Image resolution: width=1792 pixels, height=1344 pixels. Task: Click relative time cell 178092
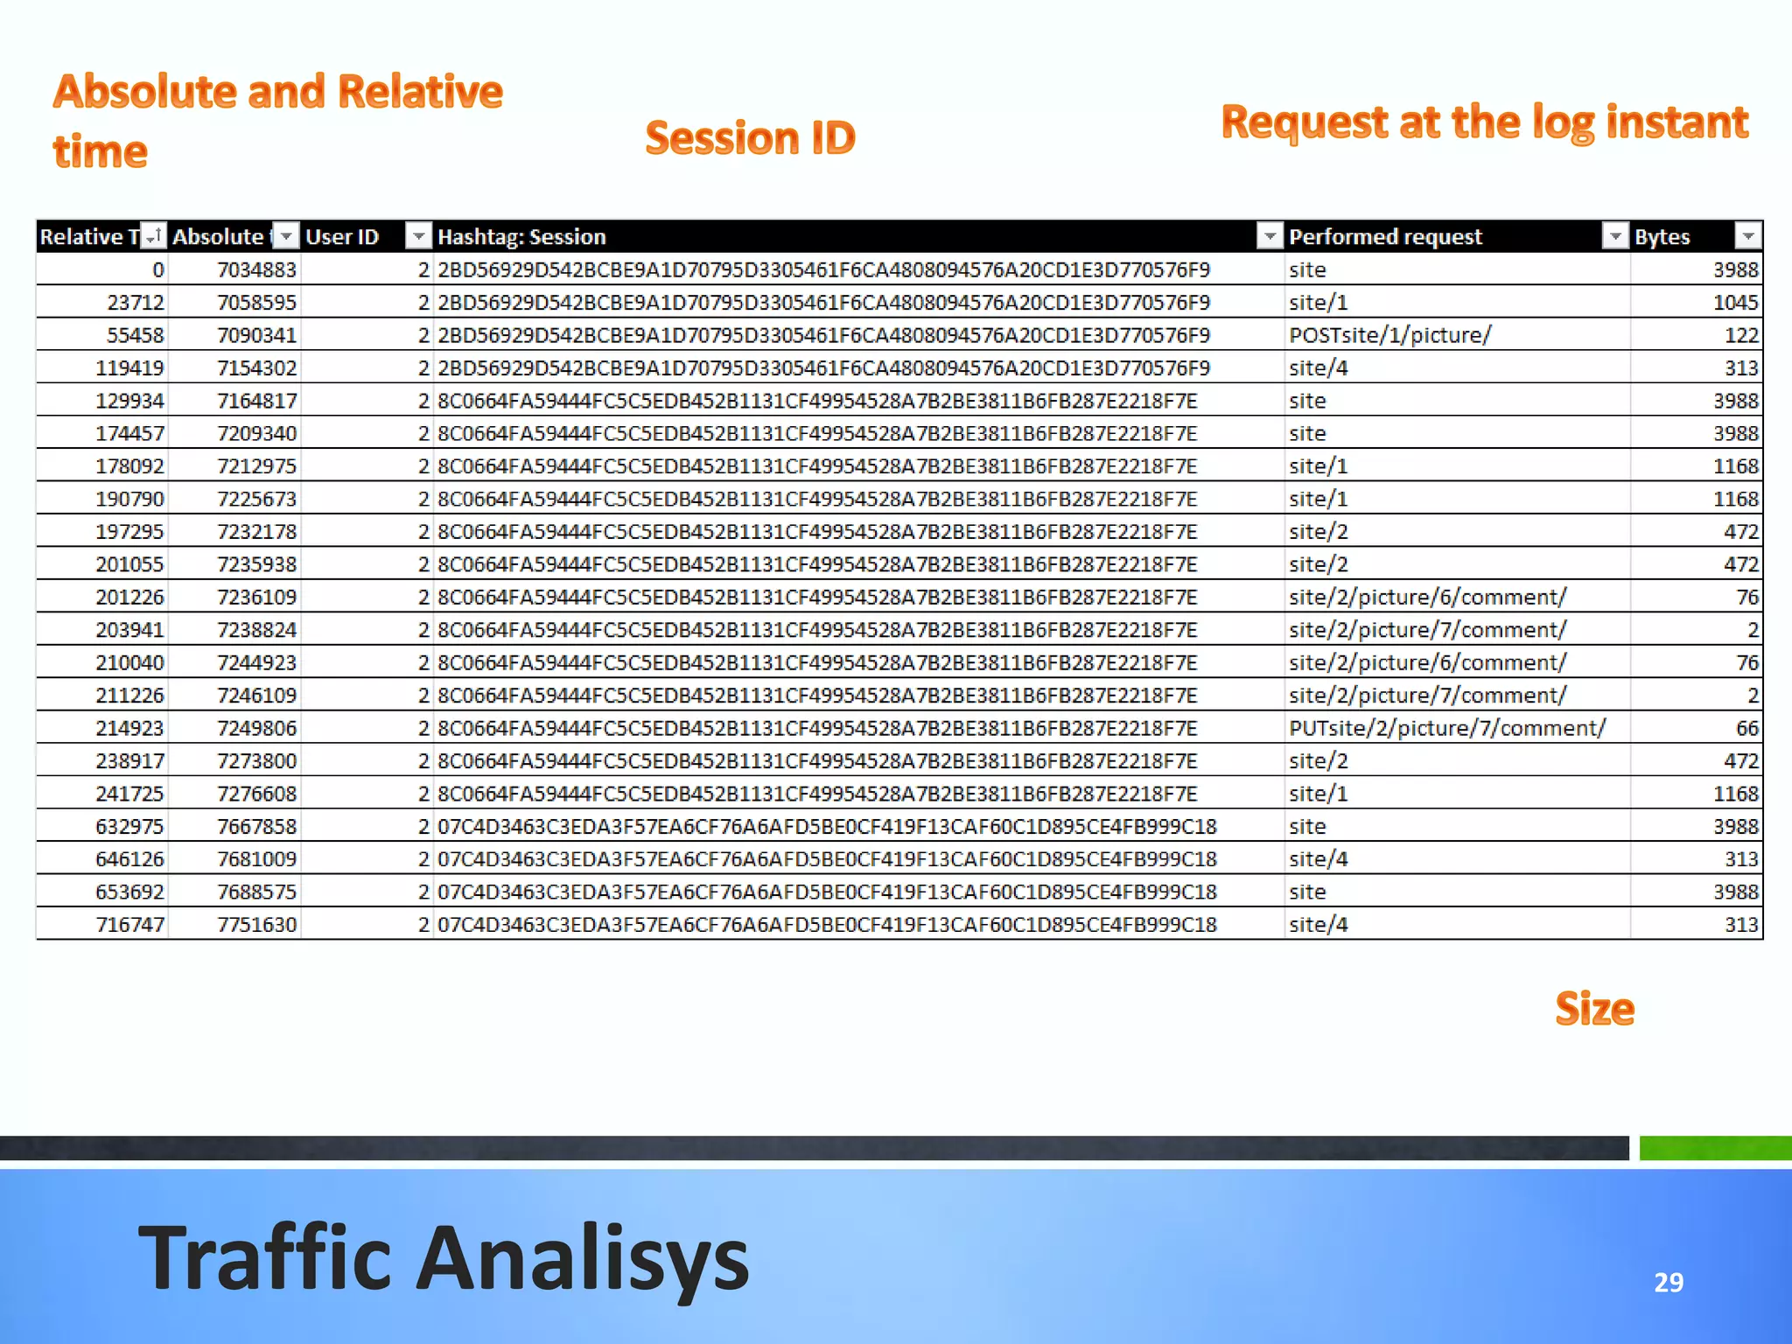pos(102,465)
